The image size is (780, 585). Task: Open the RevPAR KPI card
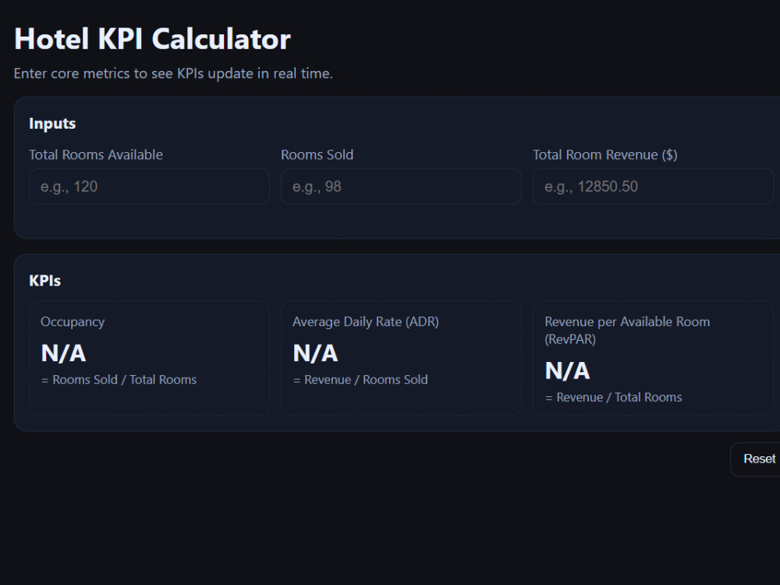[653, 358]
